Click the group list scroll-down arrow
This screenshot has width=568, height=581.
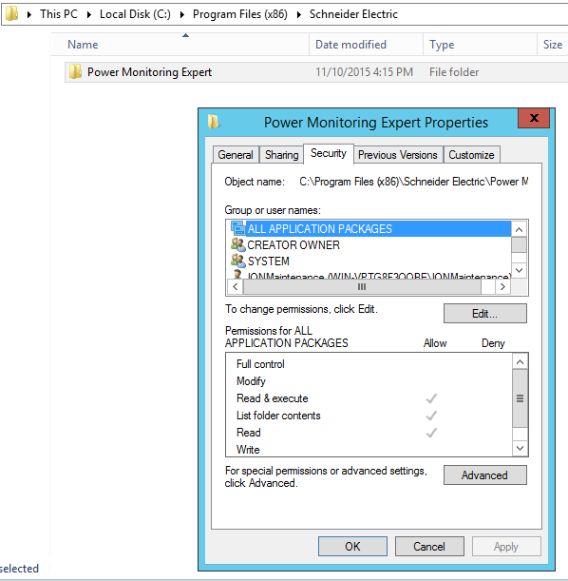coord(519,270)
